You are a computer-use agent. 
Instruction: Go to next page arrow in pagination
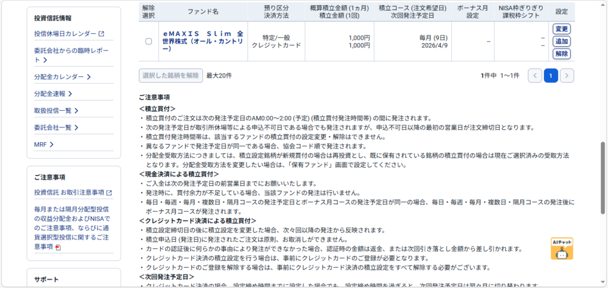point(567,75)
